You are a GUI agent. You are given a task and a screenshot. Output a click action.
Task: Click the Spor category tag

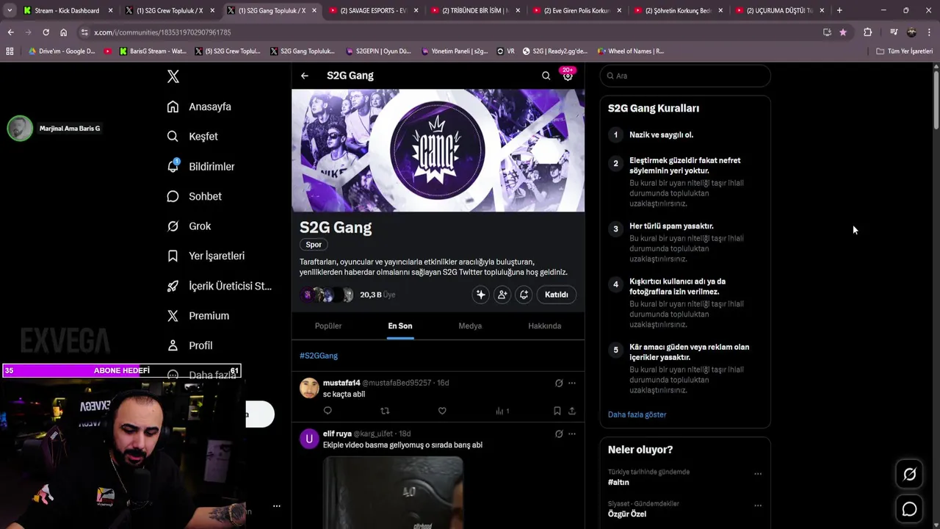314,245
